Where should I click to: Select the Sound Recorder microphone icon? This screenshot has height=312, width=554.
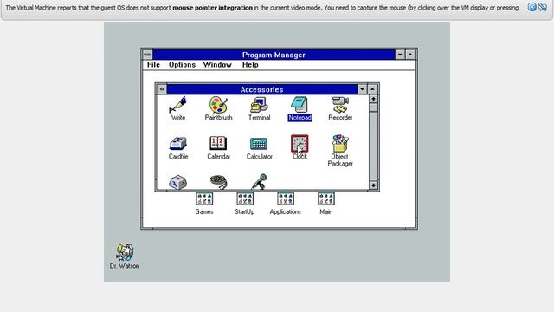click(259, 182)
